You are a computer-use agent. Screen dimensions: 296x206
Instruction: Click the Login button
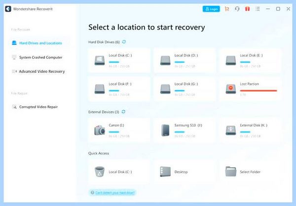[x=211, y=9]
